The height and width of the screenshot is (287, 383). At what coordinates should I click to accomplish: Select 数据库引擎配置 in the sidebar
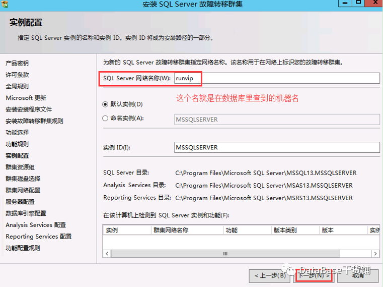point(26,213)
